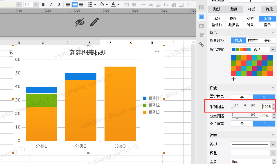This screenshot has height=164, width=277.
Task: Apply italic text formatting
Action: click(51, 5)
